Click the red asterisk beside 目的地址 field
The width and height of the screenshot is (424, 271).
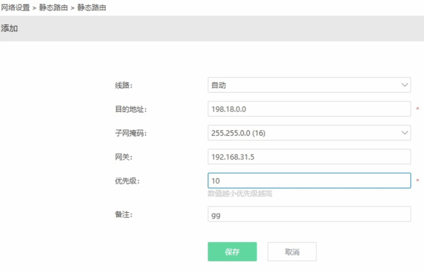click(418, 109)
